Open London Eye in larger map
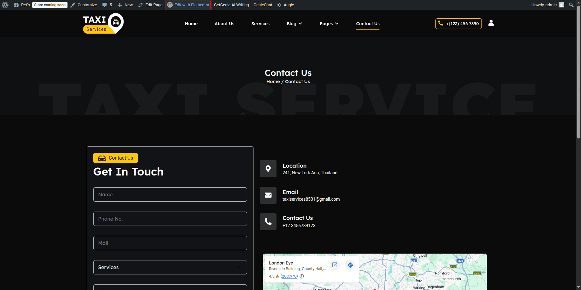The image size is (581, 290). pyautogui.click(x=335, y=265)
